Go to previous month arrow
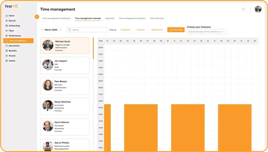268x152 pixels. coord(42,30)
